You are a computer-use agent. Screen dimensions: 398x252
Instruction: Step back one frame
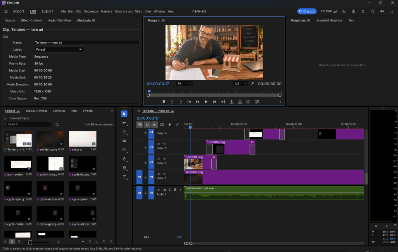197,102
